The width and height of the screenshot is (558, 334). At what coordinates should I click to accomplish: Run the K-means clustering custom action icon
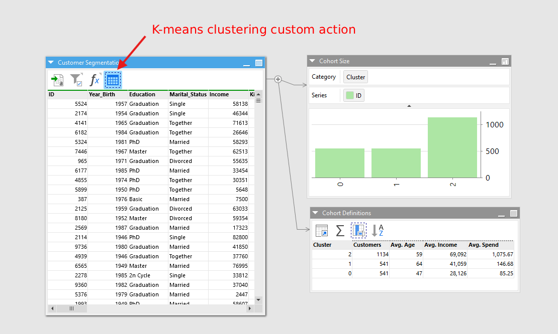click(113, 80)
